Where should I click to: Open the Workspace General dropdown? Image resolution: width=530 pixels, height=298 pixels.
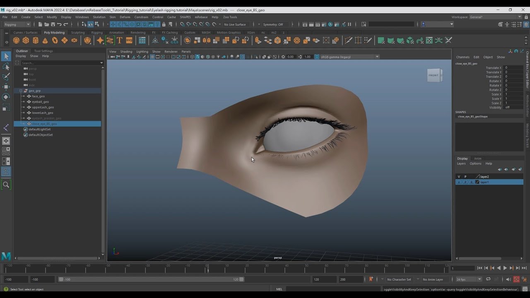coord(496,17)
